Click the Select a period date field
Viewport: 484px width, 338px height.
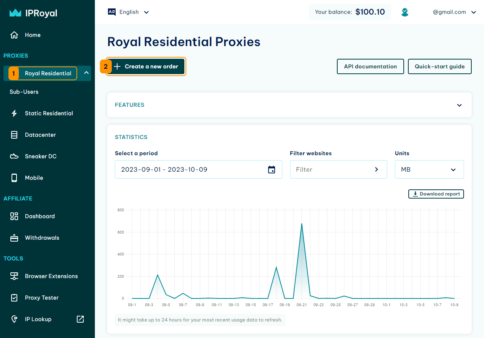(x=199, y=169)
